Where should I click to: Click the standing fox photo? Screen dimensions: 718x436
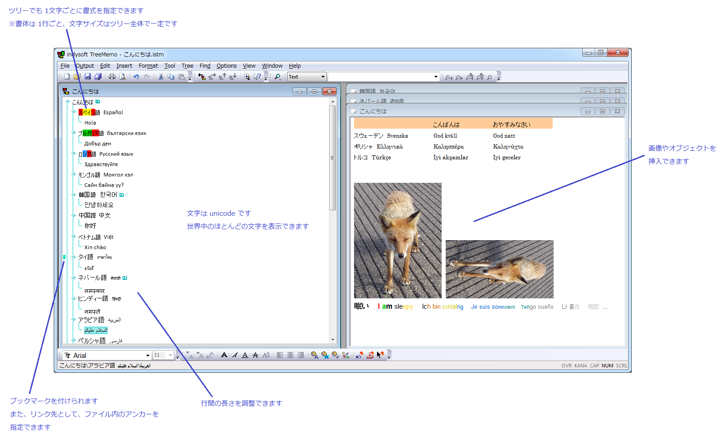pyautogui.click(x=398, y=240)
